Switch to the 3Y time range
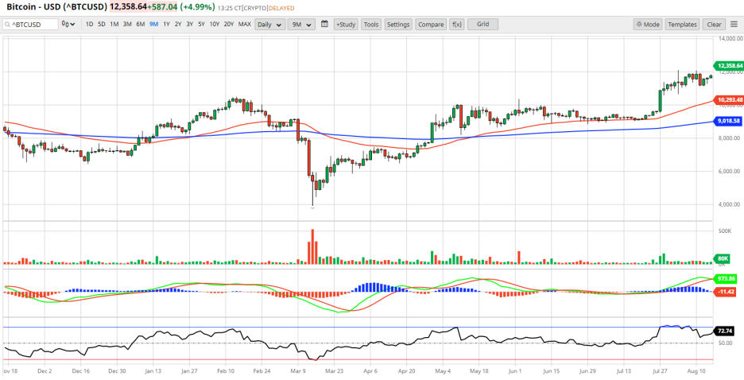The image size is (744, 380). point(190,24)
